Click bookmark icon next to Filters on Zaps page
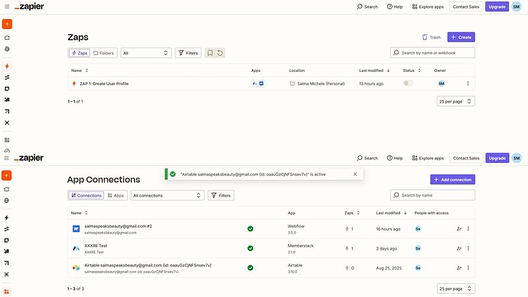The width and height of the screenshot is (528, 297). [210, 53]
